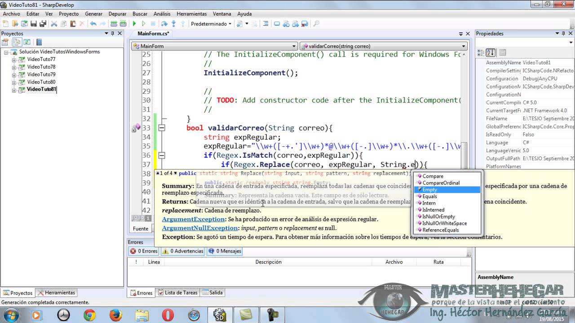Collapse the validarCorreo method fold marker
Image resolution: width=575 pixels, height=323 pixels.
click(162, 128)
